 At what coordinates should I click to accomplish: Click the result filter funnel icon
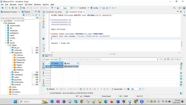(168, 59)
